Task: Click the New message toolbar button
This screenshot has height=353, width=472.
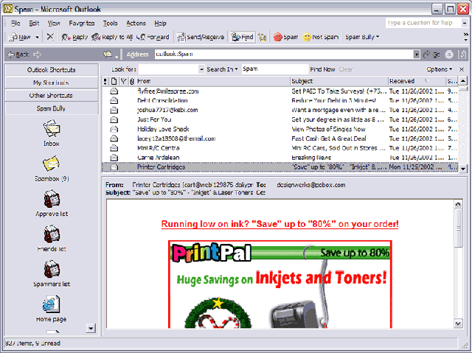Action: point(20,37)
